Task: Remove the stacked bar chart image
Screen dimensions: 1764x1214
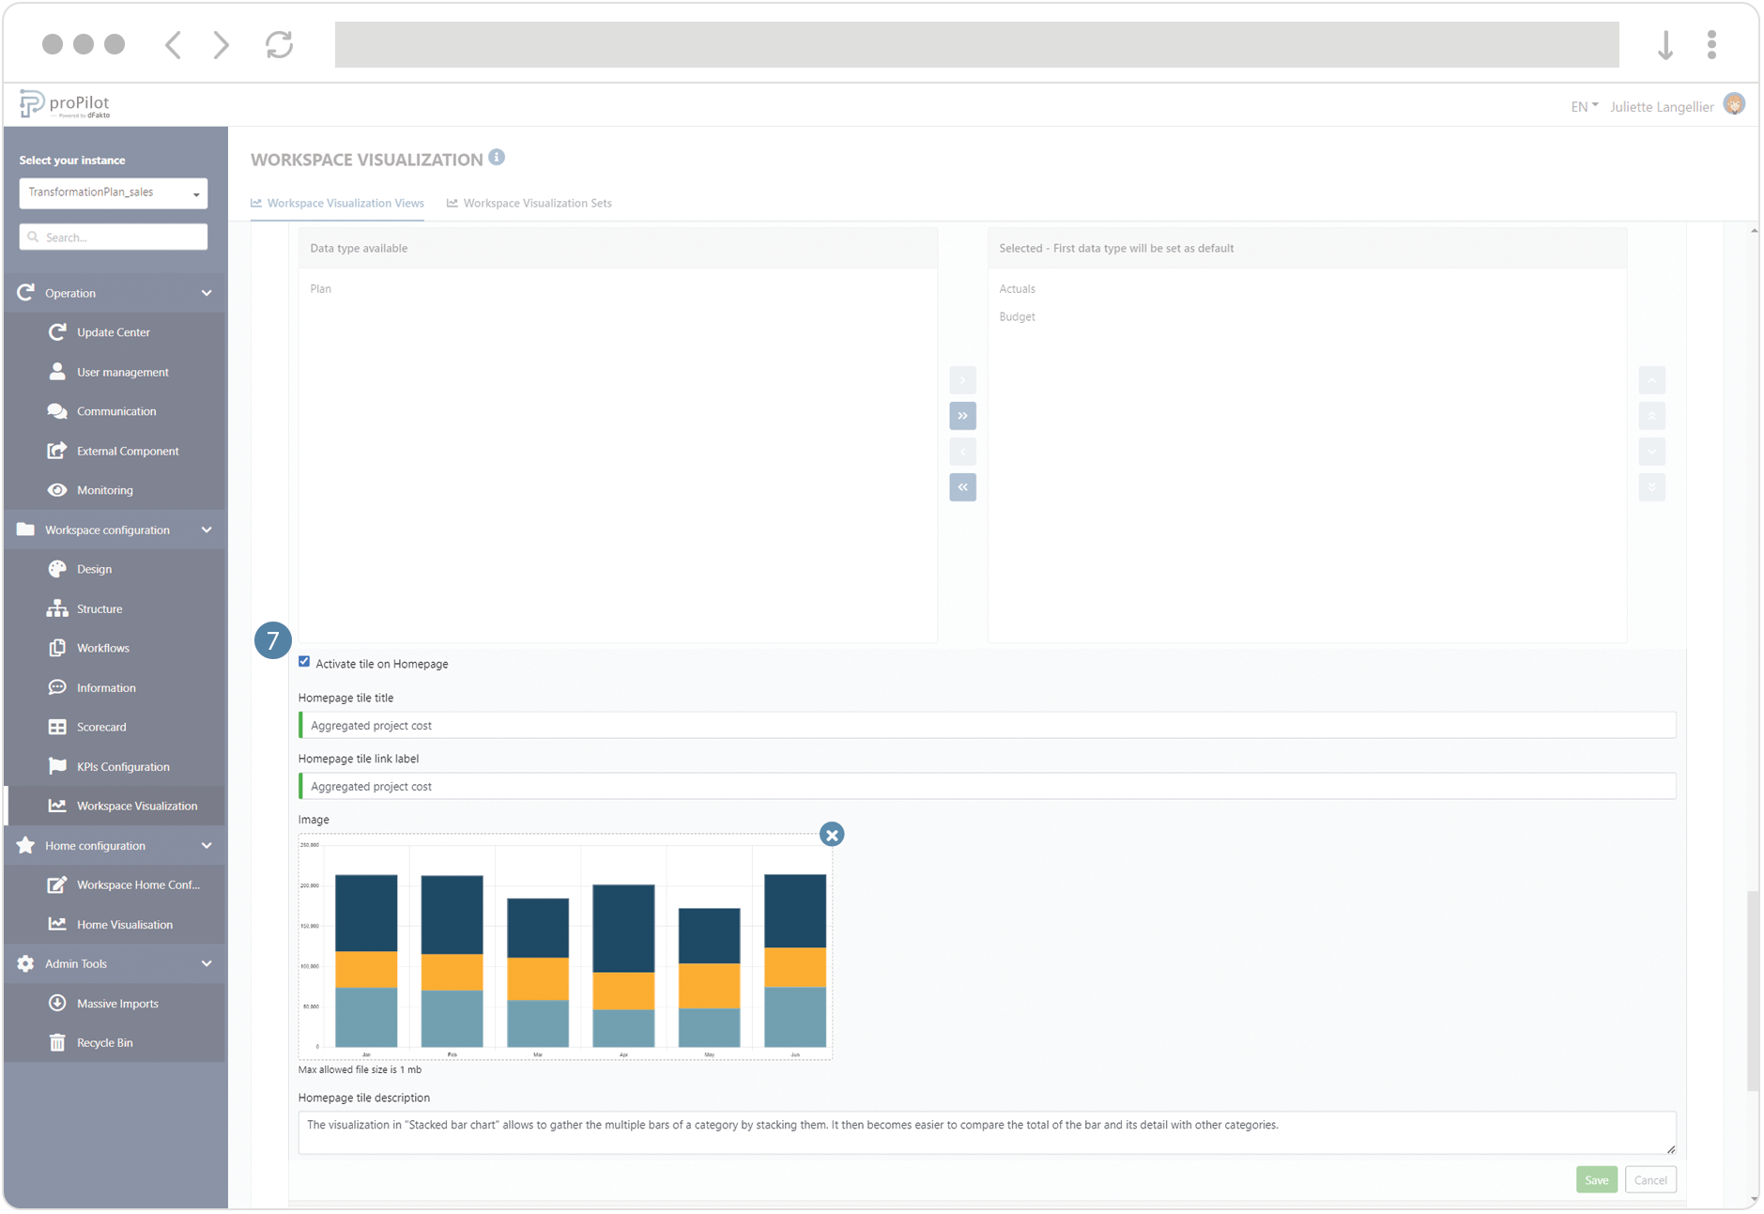Action: click(x=832, y=834)
